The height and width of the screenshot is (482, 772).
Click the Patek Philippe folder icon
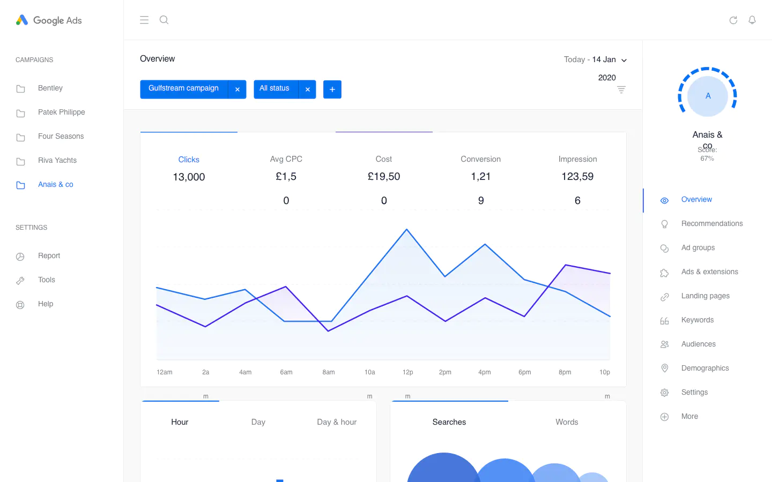point(20,113)
